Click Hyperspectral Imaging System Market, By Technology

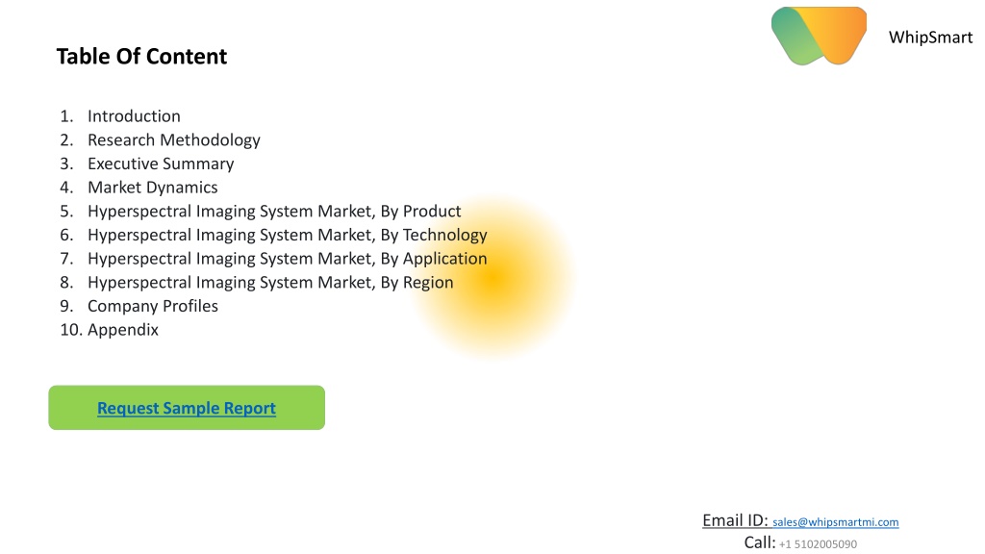tap(287, 235)
